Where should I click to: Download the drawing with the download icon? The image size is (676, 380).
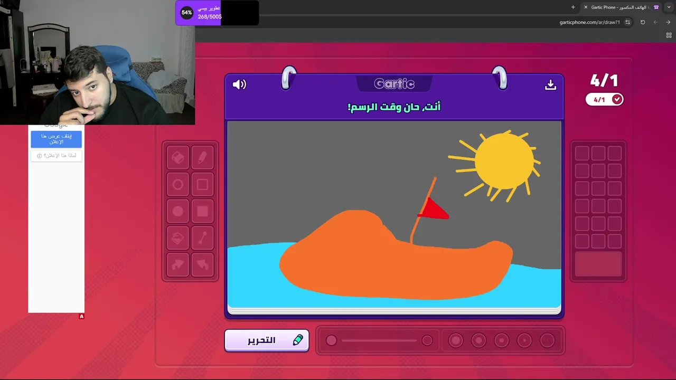coord(550,85)
